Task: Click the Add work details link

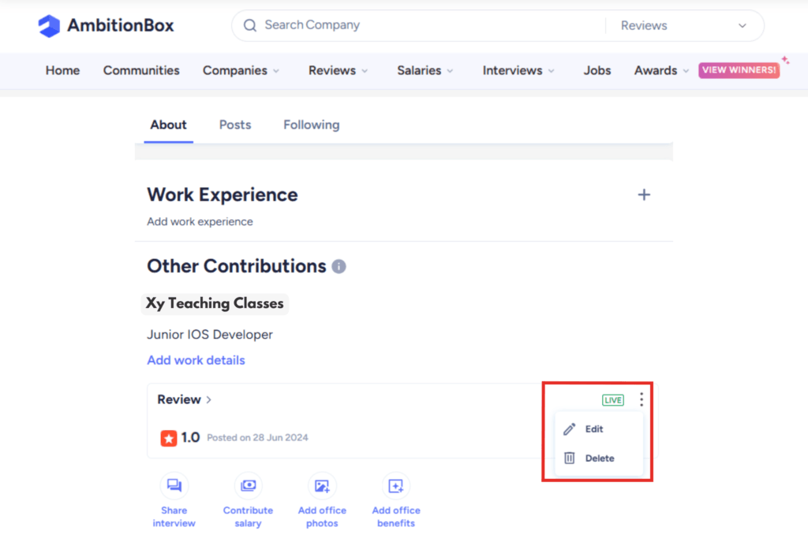Action: [x=196, y=360]
